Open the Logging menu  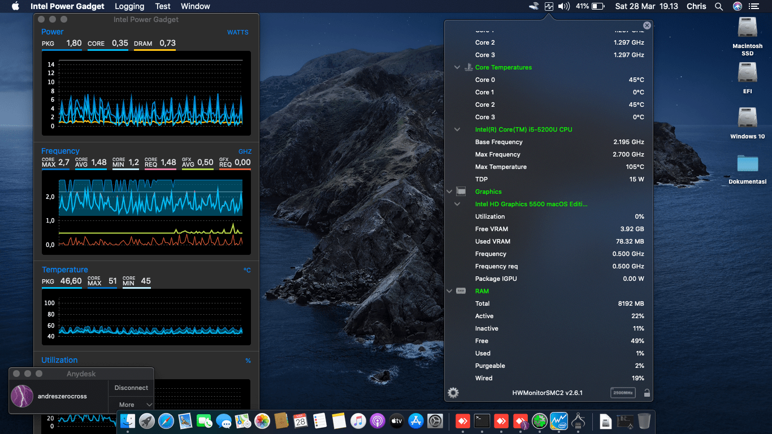pos(129,6)
